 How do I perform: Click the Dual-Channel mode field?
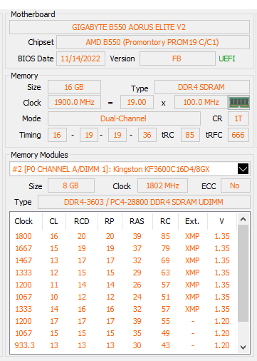point(124,118)
